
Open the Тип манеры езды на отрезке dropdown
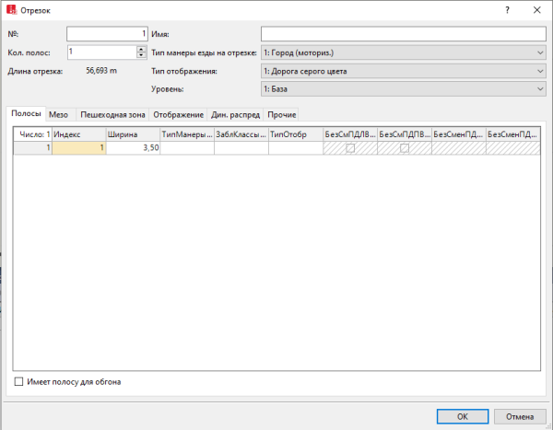404,52
